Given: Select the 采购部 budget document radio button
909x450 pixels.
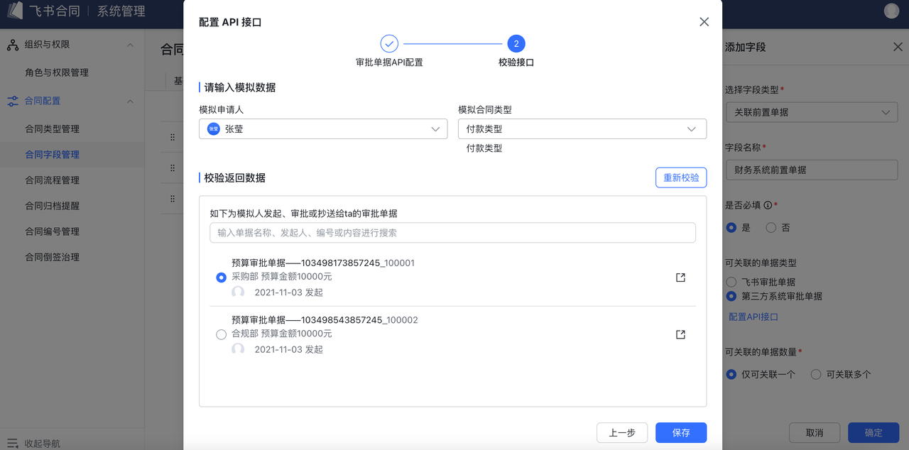Looking at the screenshot, I should coord(221,278).
